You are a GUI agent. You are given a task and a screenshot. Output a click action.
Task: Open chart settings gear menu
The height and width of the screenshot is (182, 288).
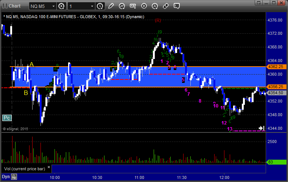coord(61,6)
